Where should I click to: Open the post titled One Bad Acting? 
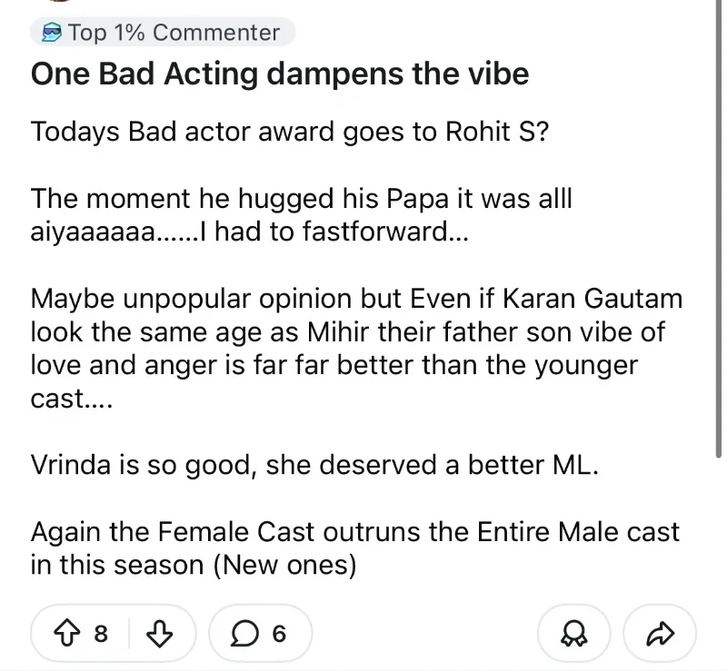pyautogui.click(x=279, y=74)
